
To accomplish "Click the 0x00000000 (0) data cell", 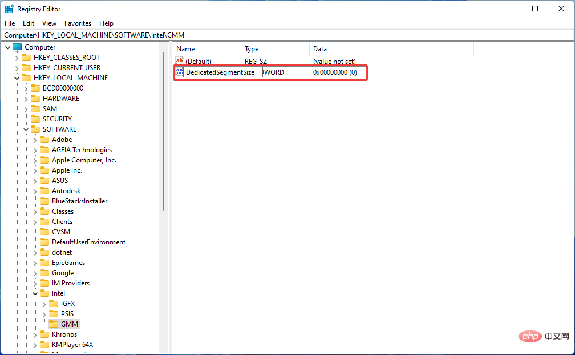I will coord(335,72).
